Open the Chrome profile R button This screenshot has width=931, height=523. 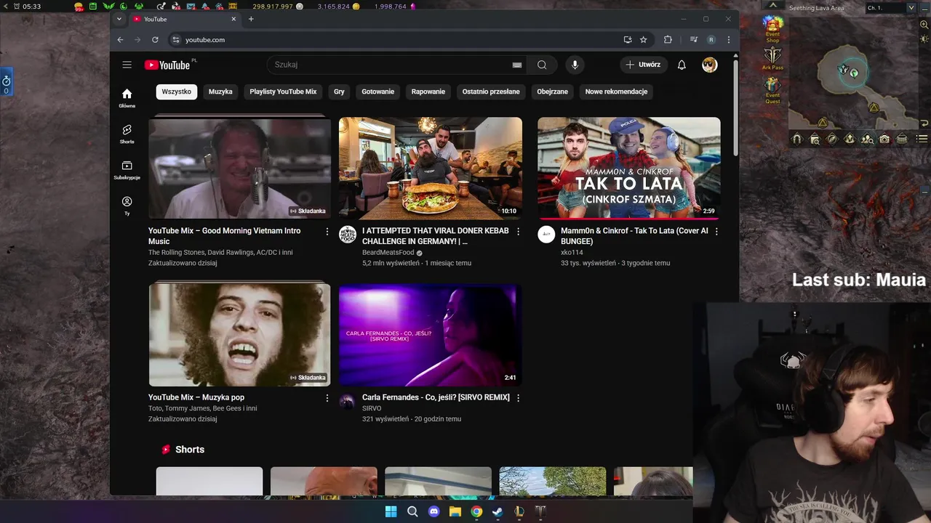(711, 40)
